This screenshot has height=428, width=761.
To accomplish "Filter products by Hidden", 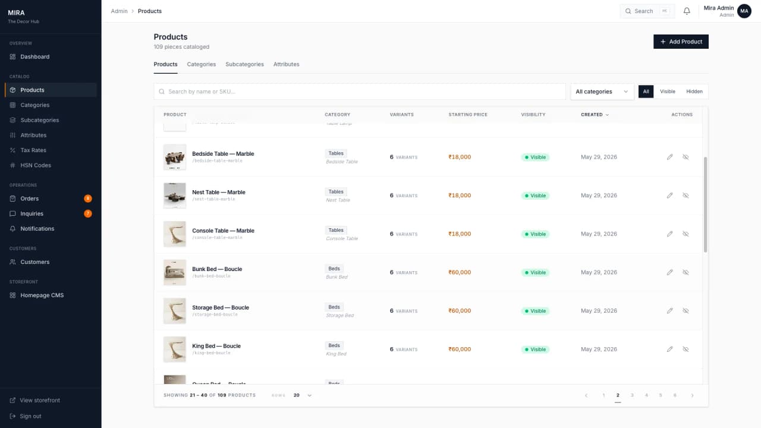I will click(694, 92).
